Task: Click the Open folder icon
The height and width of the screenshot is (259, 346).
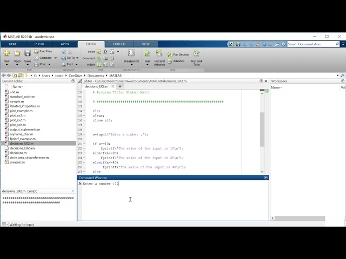Action: (x=17, y=53)
